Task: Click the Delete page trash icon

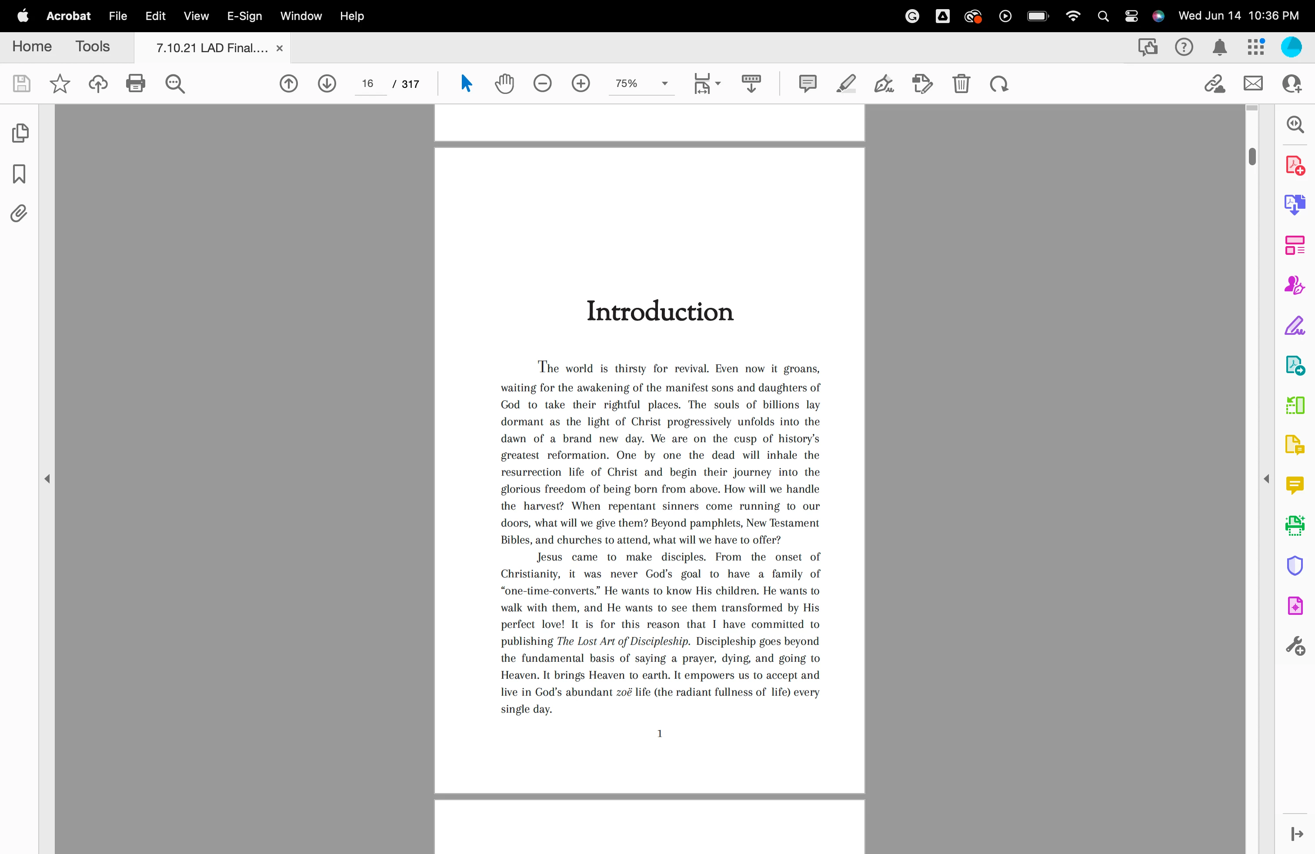Action: click(x=961, y=84)
